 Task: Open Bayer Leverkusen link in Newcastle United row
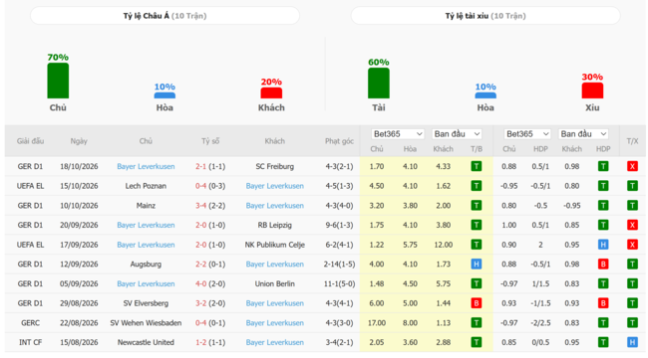point(275,342)
